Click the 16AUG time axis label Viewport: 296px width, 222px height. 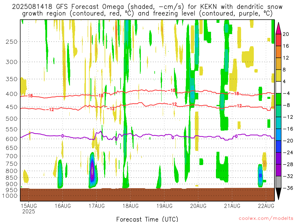63,206
